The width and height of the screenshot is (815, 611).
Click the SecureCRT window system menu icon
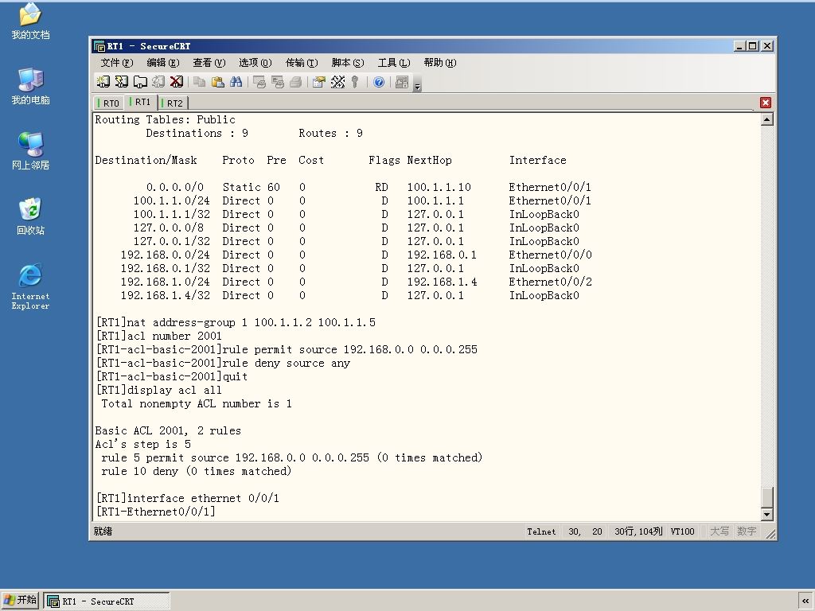pos(99,46)
